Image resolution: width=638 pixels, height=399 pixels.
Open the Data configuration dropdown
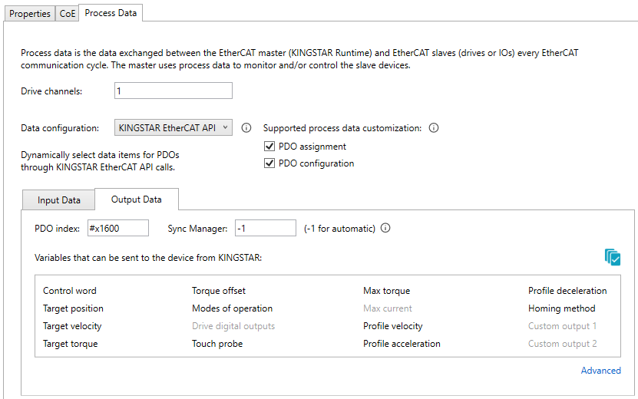[x=173, y=128]
